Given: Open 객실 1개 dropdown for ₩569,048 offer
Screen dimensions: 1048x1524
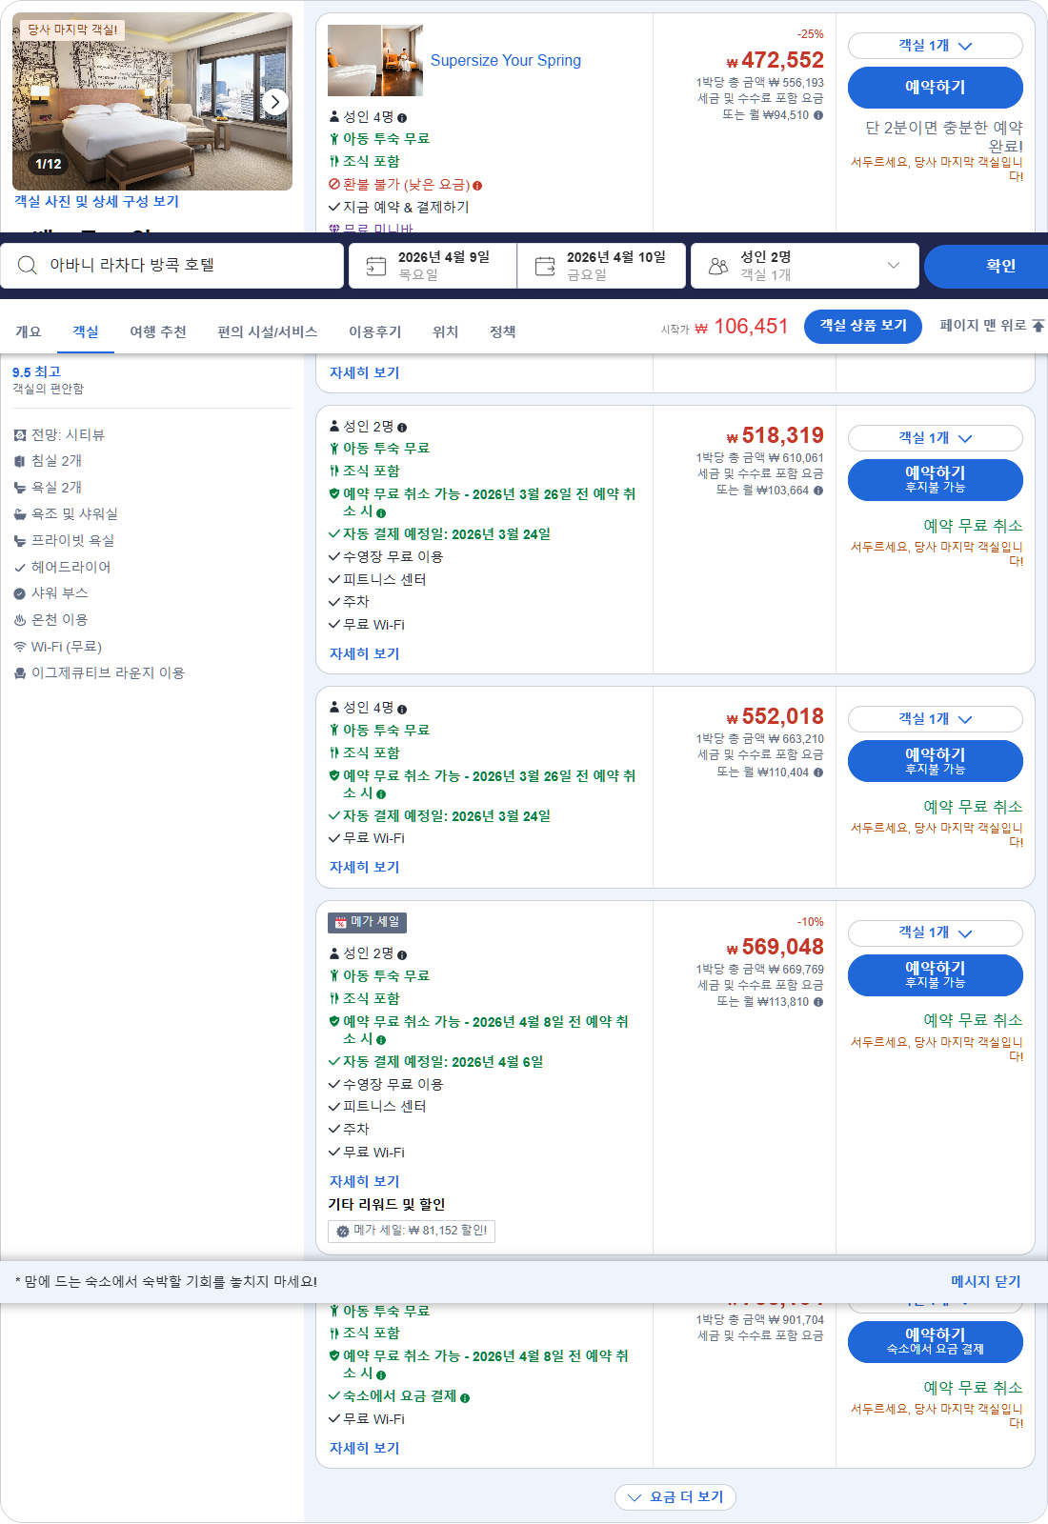Looking at the screenshot, I should click(935, 933).
